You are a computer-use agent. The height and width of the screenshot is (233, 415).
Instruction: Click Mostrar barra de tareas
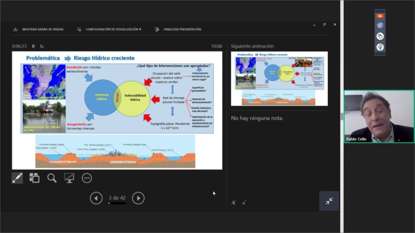click(39, 29)
